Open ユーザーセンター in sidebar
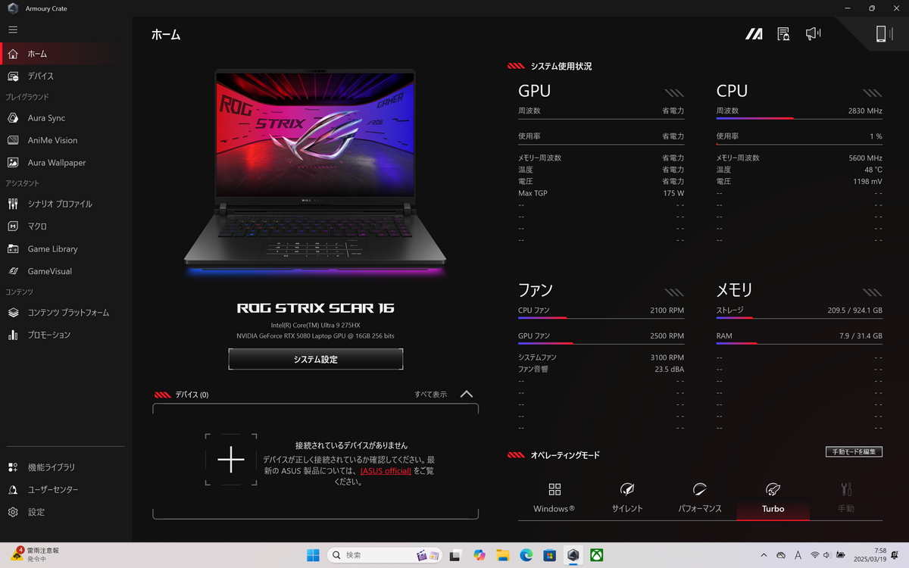The height and width of the screenshot is (568, 909). (66, 490)
